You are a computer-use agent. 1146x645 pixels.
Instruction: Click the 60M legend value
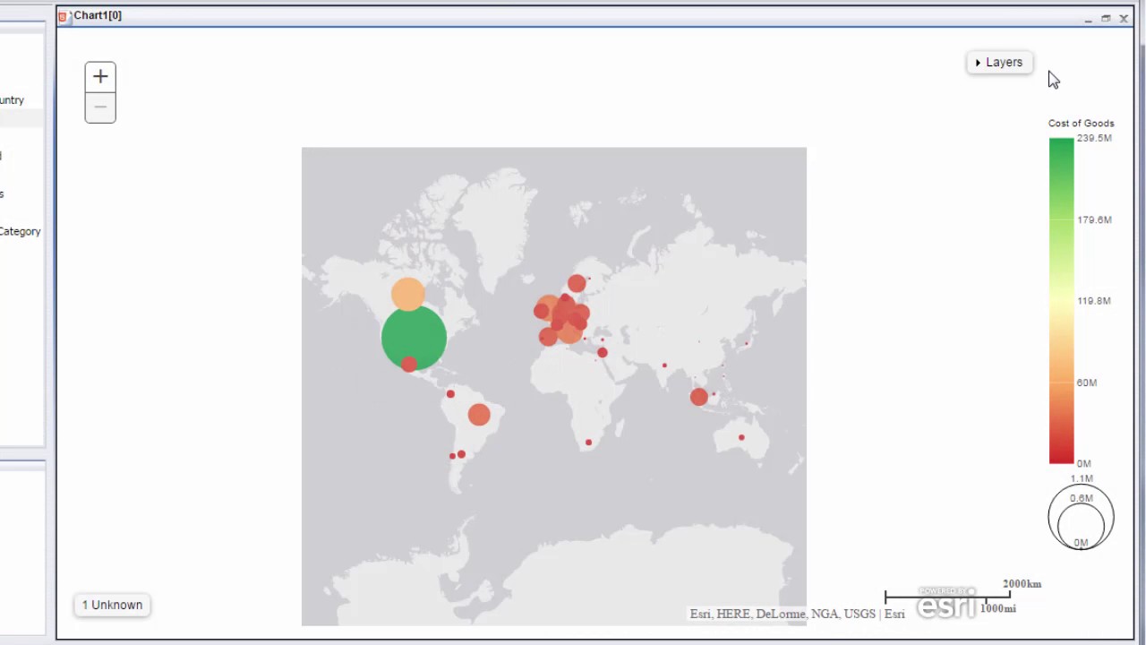tap(1087, 383)
